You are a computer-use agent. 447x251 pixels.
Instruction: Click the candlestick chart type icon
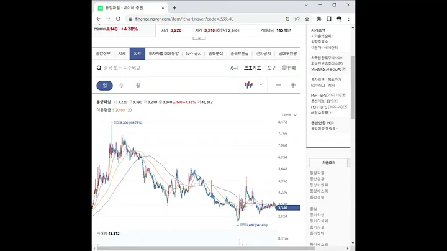pyautogui.click(x=248, y=85)
